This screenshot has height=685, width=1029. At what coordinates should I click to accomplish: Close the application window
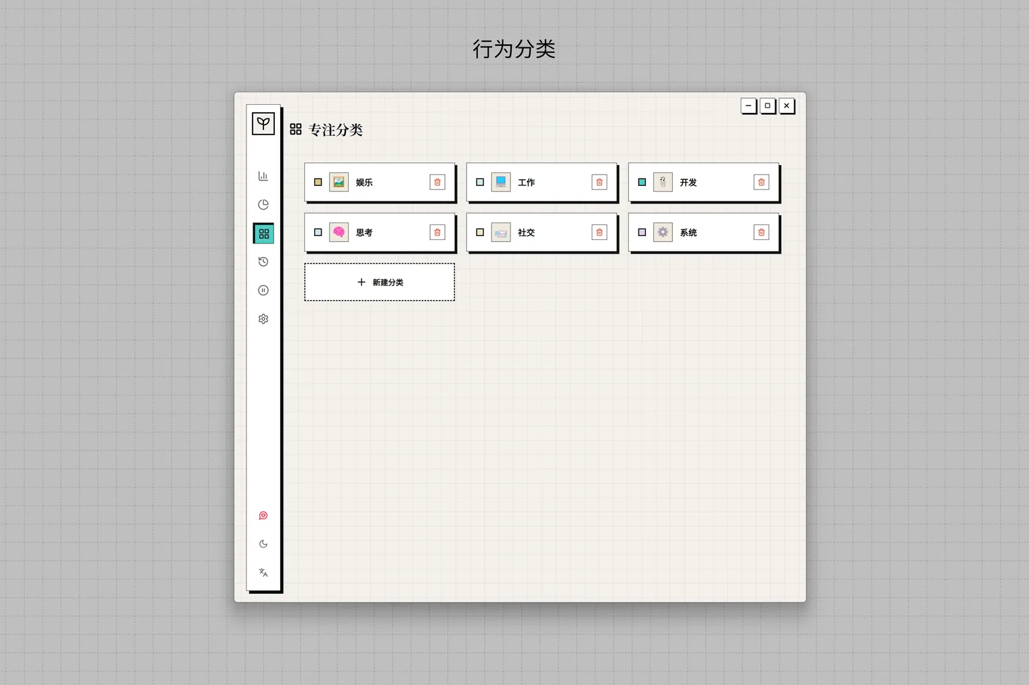pos(786,105)
